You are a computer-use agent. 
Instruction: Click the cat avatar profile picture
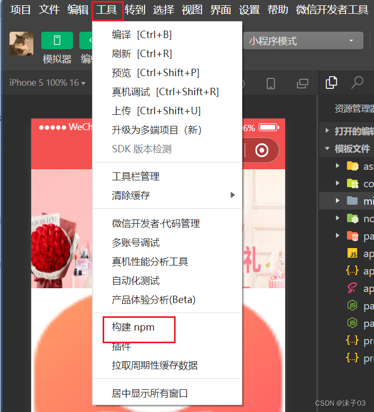[x=22, y=43]
